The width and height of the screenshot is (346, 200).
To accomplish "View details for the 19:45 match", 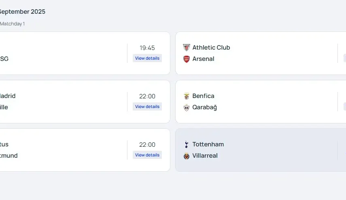I will coord(147,58).
